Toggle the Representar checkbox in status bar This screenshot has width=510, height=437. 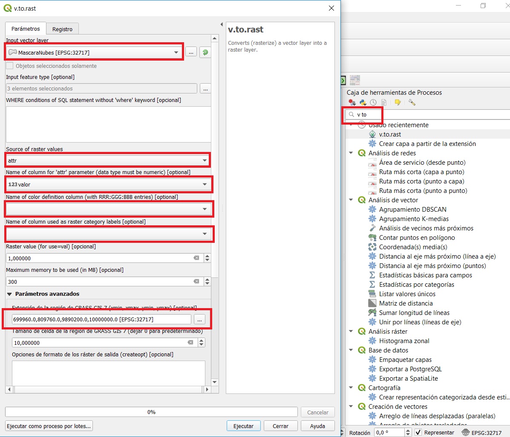[x=418, y=432]
